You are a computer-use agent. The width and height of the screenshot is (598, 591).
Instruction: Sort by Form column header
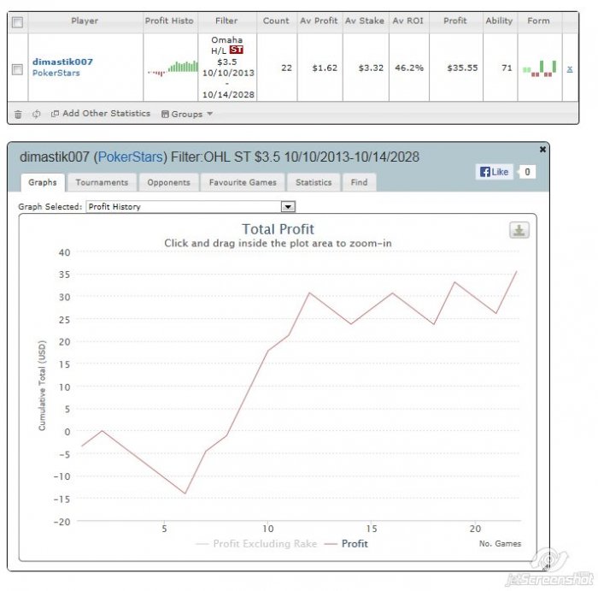[x=538, y=21]
